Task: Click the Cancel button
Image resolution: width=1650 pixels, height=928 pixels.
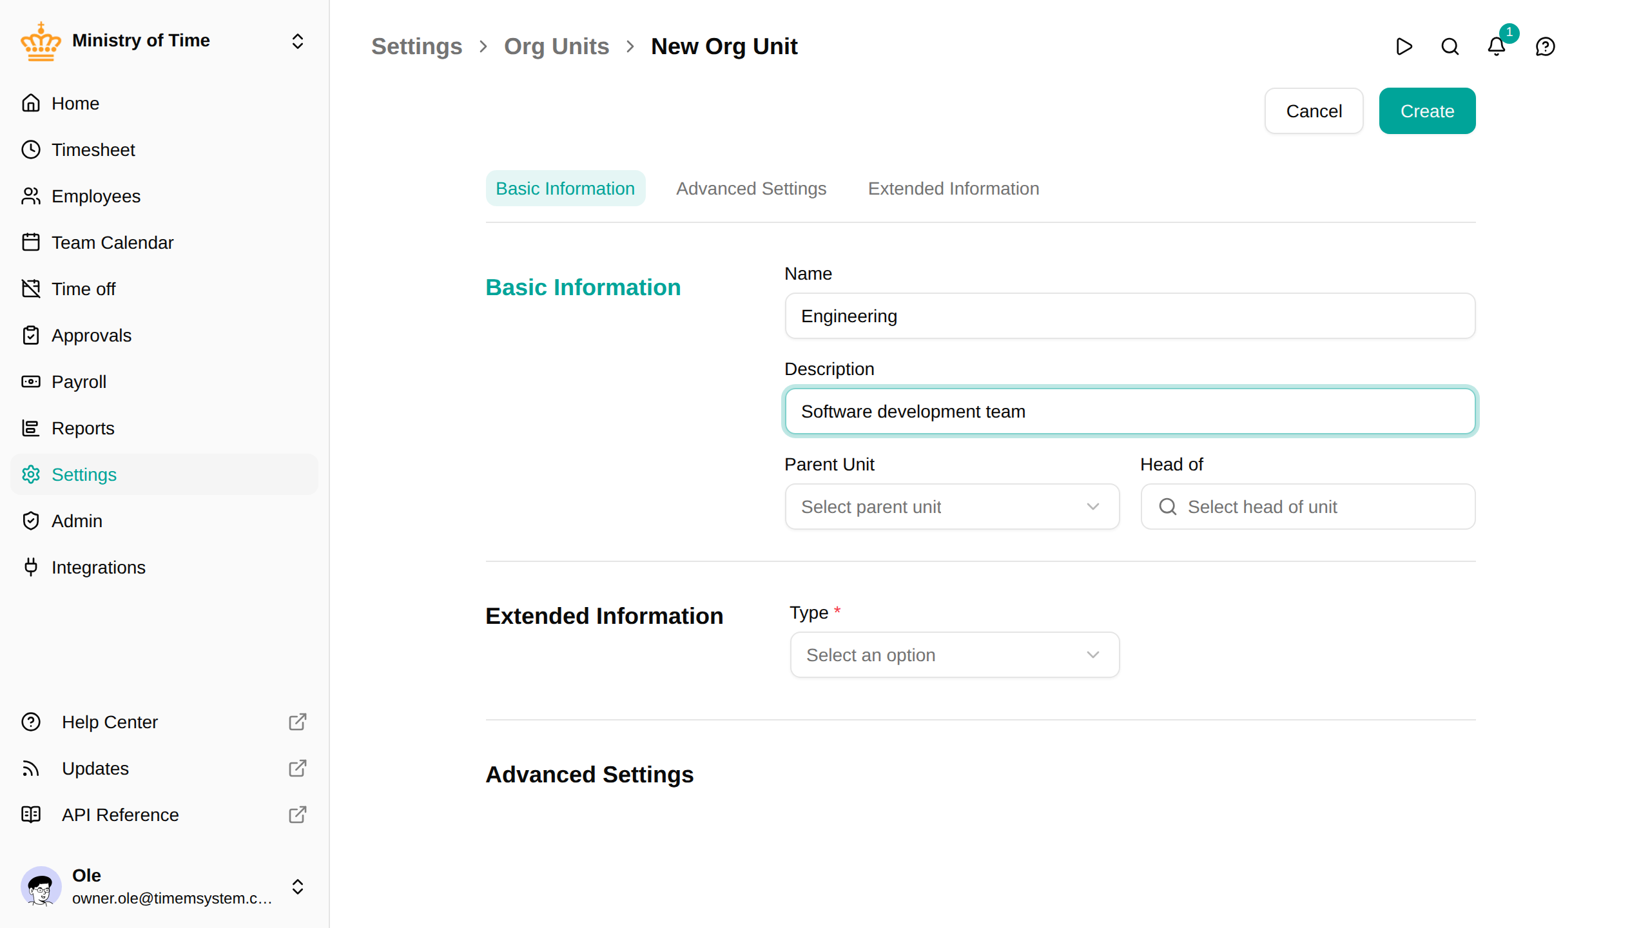Action: 1314,111
